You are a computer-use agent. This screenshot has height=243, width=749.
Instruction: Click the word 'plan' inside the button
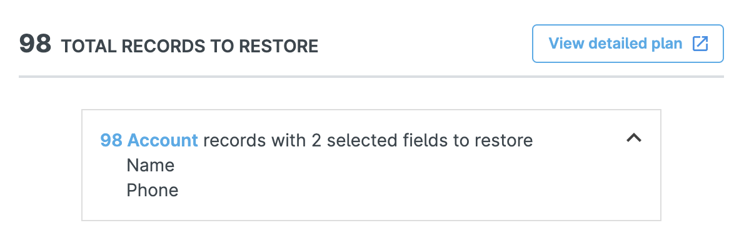click(x=667, y=44)
